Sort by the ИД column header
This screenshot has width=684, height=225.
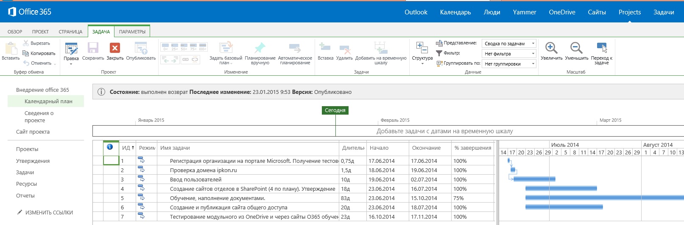(128, 148)
